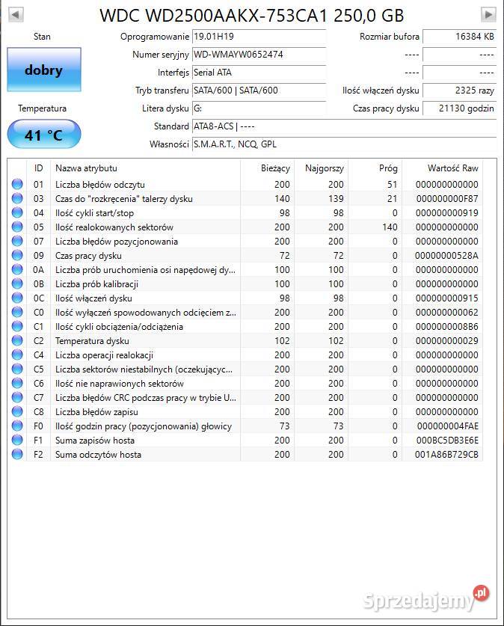This screenshot has height=626, width=504.
Task: Click status orb for attribute 0C
Action: pyautogui.click(x=17, y=298)
